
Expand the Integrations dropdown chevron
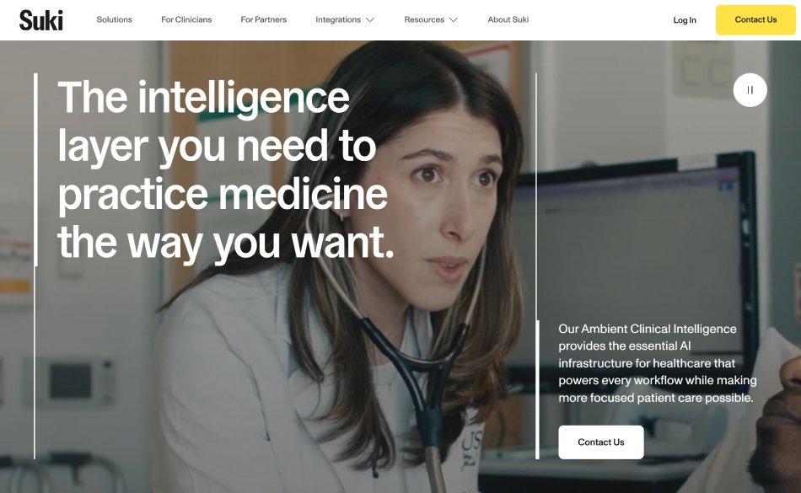click(x=370, y=20)
